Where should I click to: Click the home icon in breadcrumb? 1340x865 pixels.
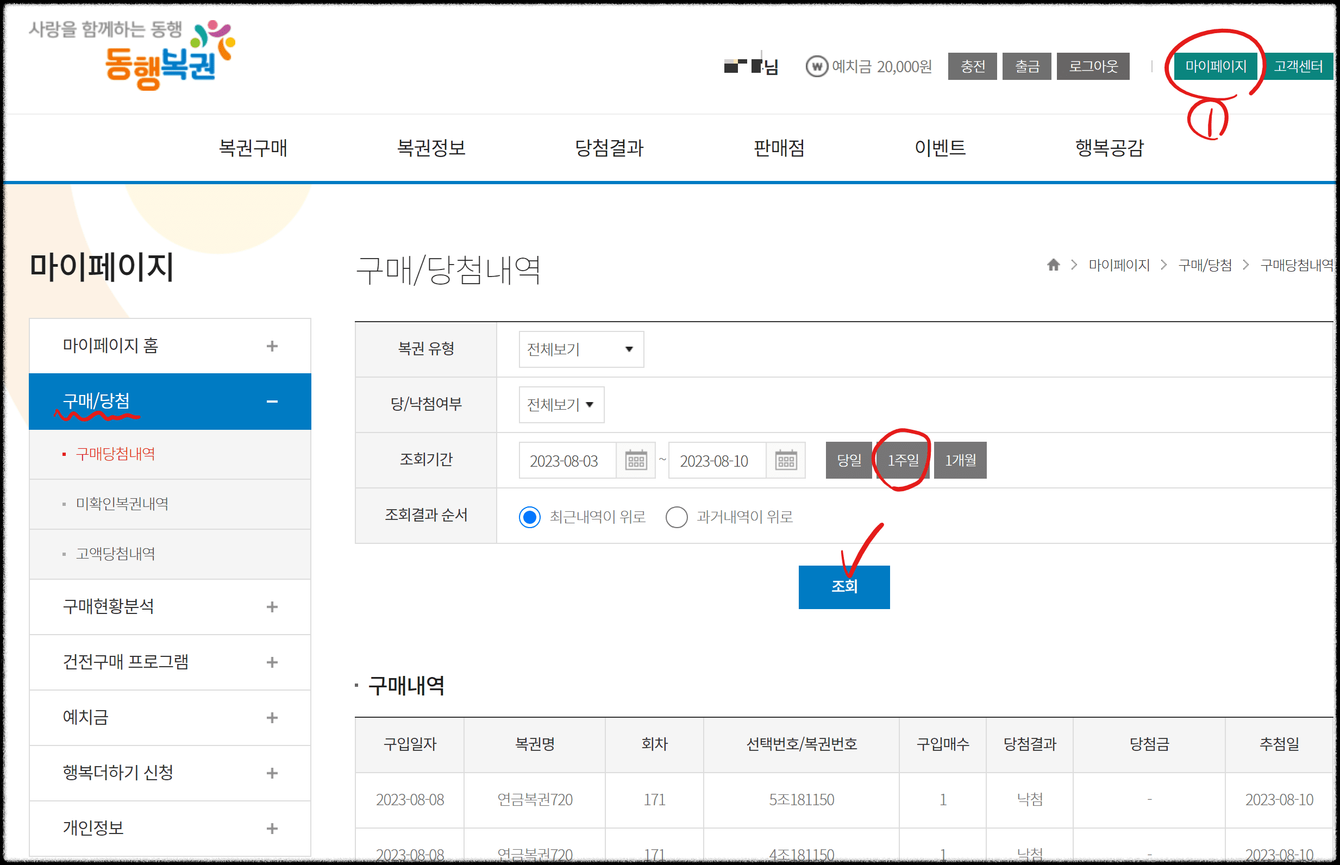coord(1053,265)
